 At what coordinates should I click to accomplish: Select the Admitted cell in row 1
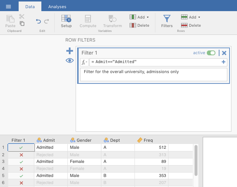coord(51,147)
